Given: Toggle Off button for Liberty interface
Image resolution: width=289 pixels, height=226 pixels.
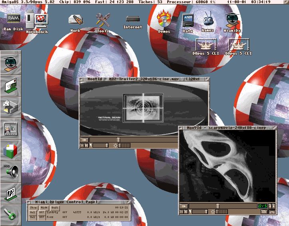Looking at the screenshot, I should pos(42,212).
